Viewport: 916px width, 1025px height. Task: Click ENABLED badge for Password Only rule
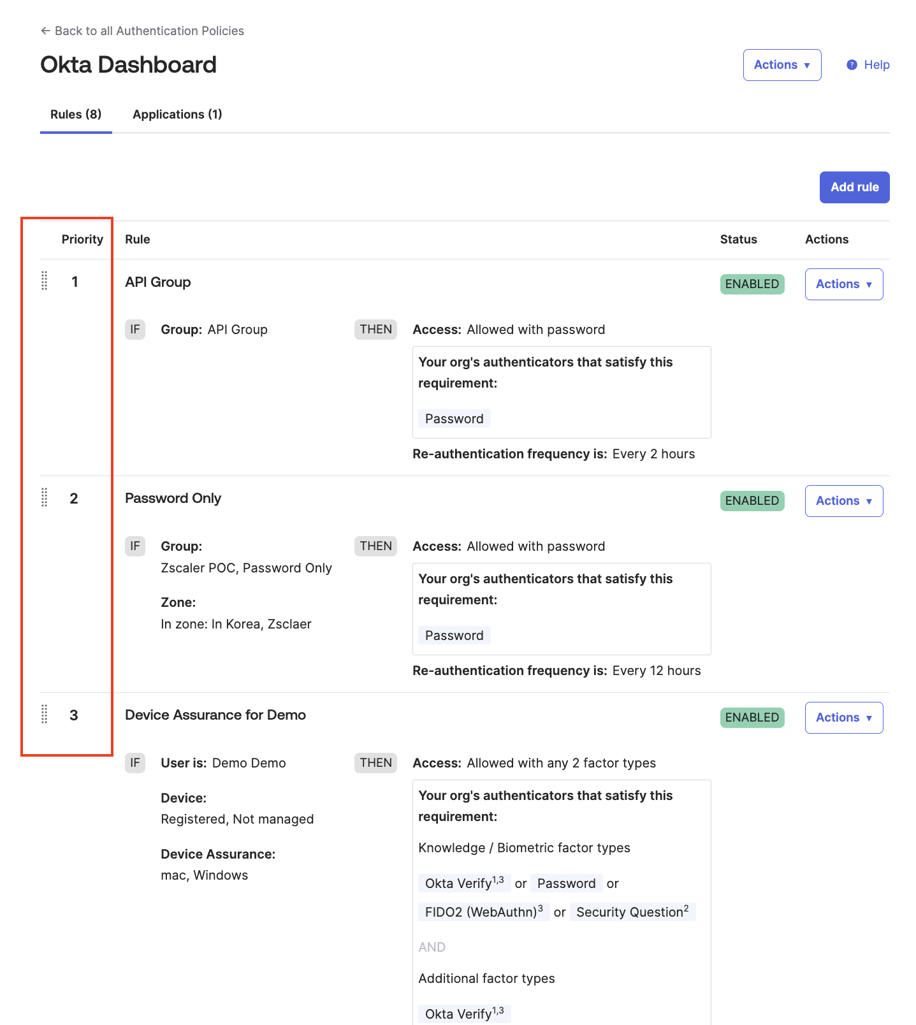click(752, 501)
